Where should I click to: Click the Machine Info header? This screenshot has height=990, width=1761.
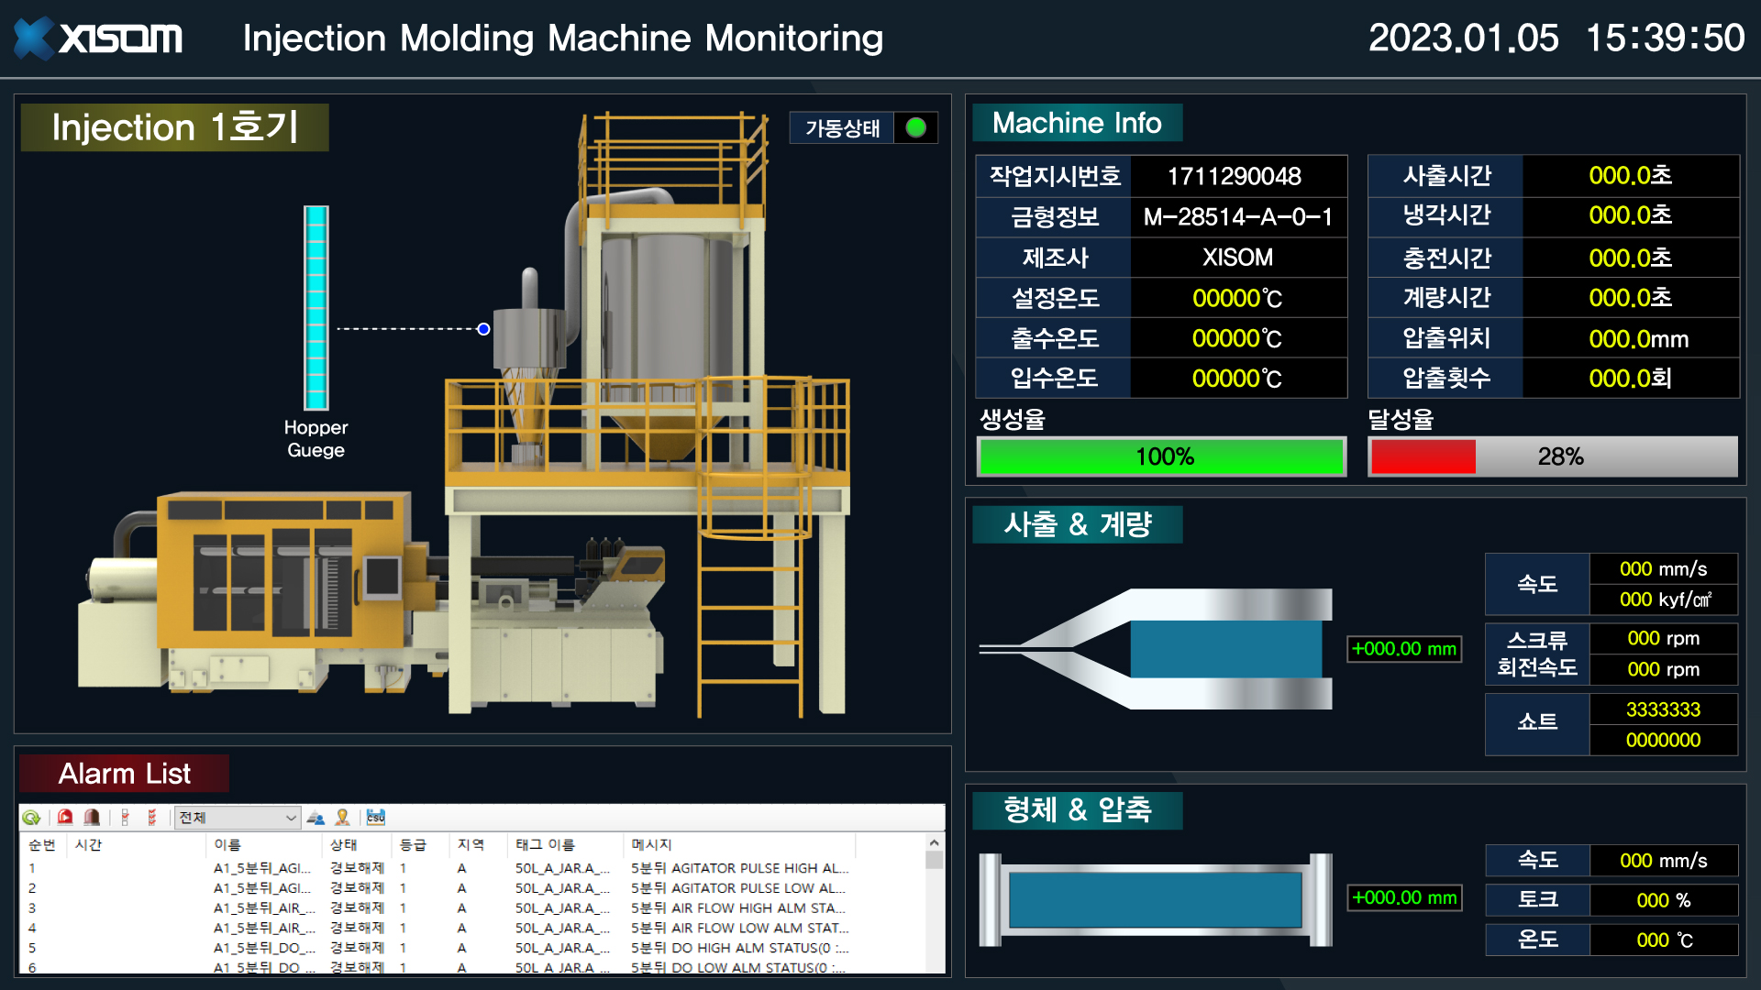point(1077,122)
